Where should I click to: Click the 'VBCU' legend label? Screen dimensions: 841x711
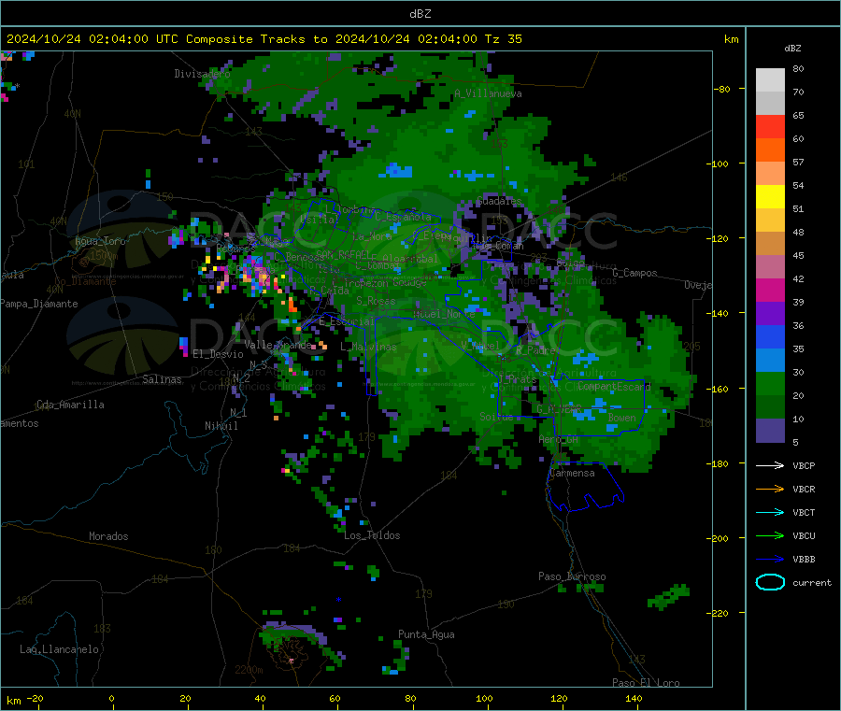point(804,535)
